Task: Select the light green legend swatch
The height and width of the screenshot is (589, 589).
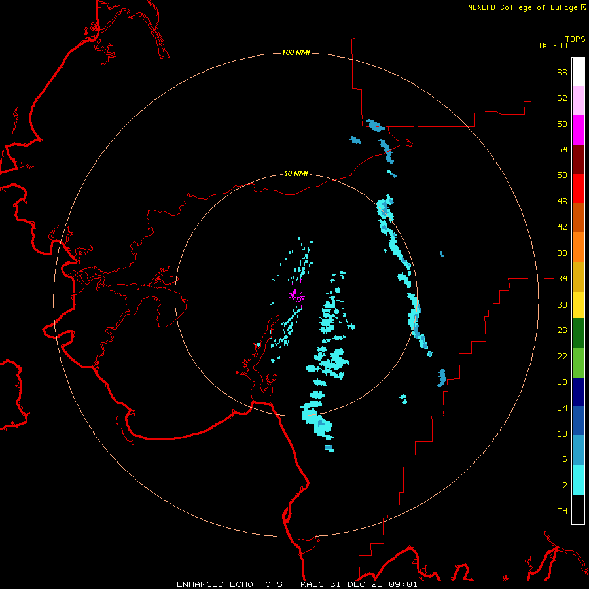Action: pyautogui.click(x=578, y=363)
